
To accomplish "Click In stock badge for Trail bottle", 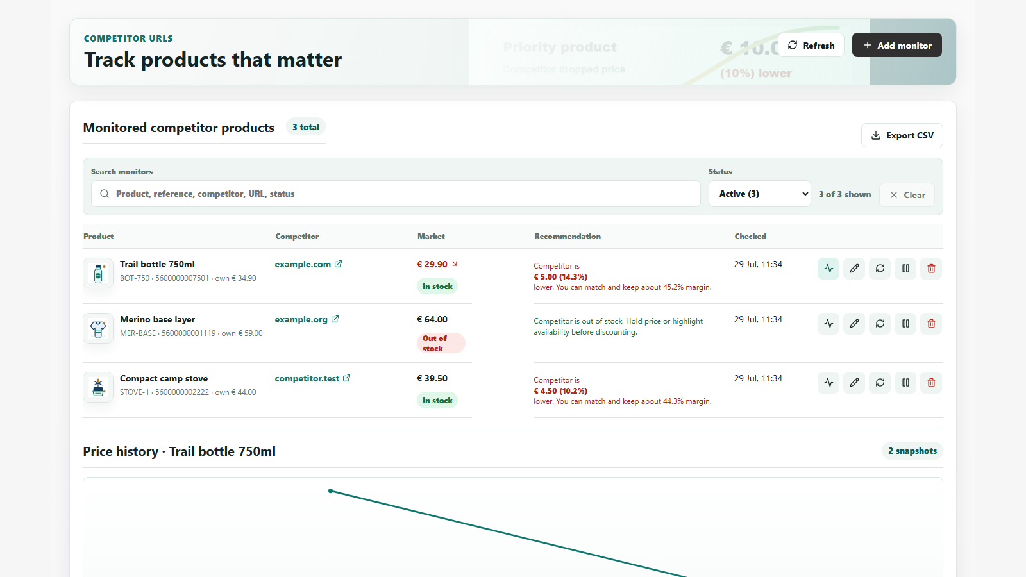I will [x=437, y=287].
